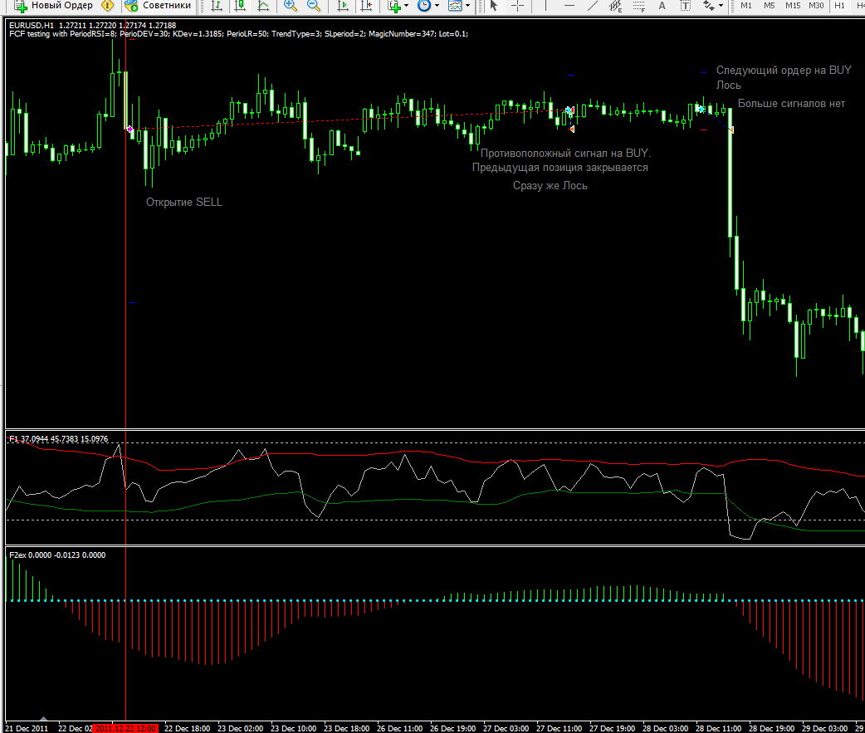Select the Следующий ордер на BUY label
The image size is (865, 733).
(x=784, y=70)
